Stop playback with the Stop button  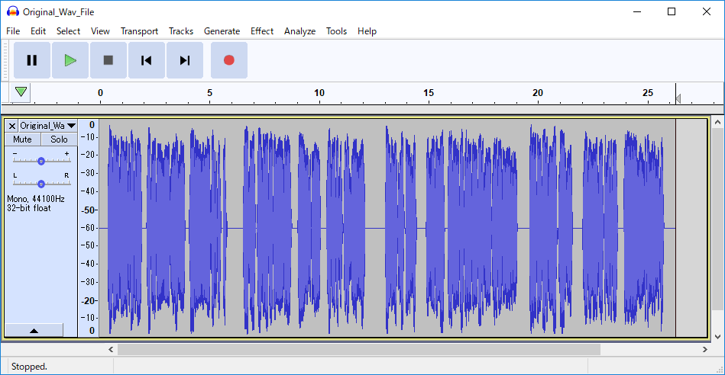[108, 60]
